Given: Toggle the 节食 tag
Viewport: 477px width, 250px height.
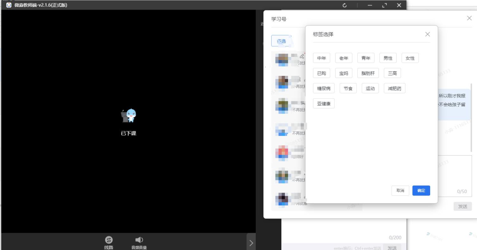Looking at the screenshot, I should (348, 88).
